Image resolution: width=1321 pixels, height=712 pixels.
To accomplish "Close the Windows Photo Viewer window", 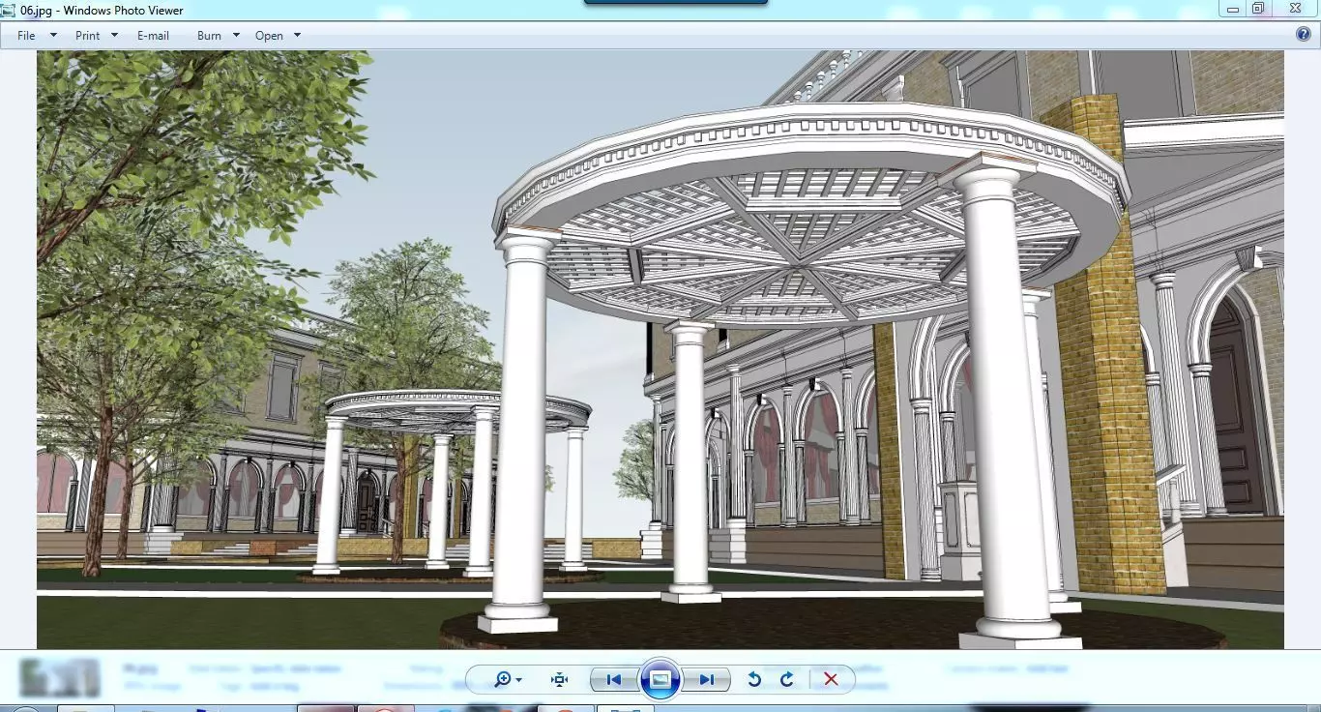I will click(x=1295, y=9).
